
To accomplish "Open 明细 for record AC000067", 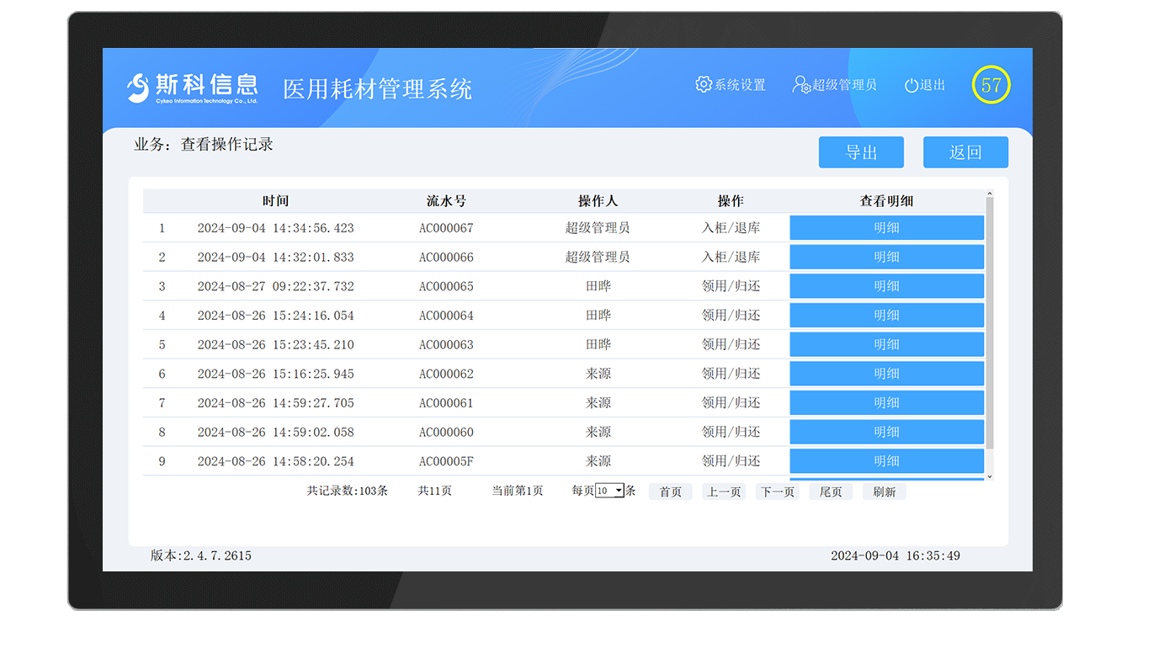I will [x=887, y=227].
